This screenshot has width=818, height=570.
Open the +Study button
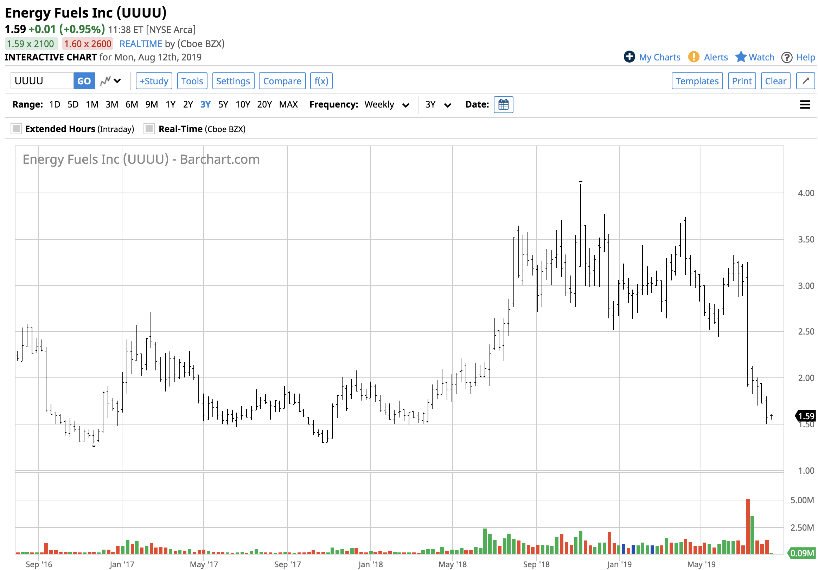(154, 81)
